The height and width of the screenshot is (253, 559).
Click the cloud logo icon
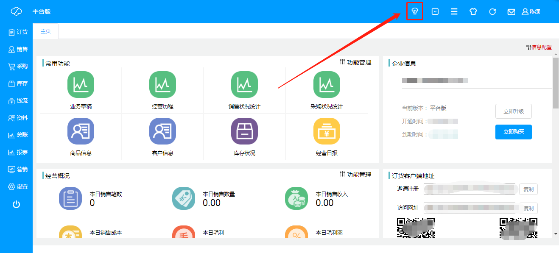click(16, 11)
